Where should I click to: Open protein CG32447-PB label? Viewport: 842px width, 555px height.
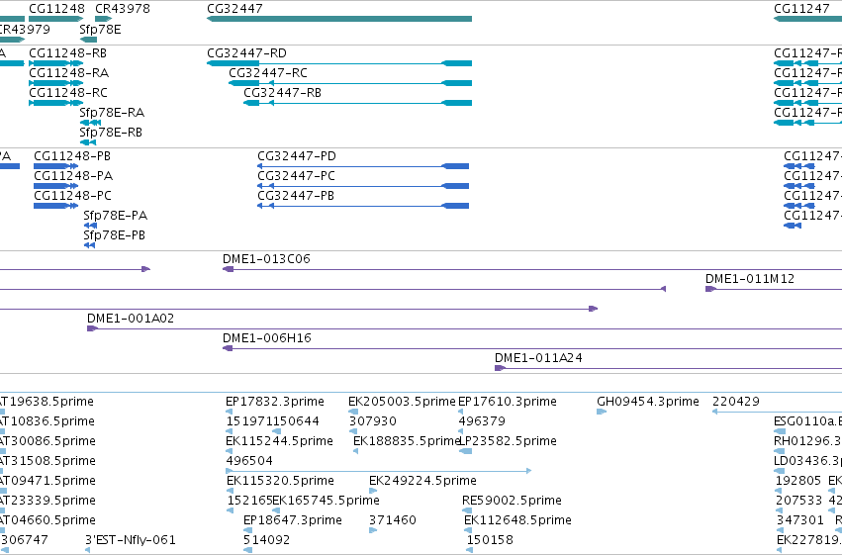coord(296,195)
